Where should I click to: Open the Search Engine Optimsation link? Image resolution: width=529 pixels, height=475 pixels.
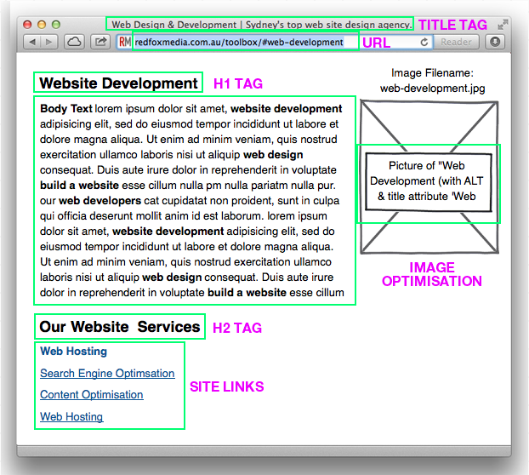(x=107, y=374)
